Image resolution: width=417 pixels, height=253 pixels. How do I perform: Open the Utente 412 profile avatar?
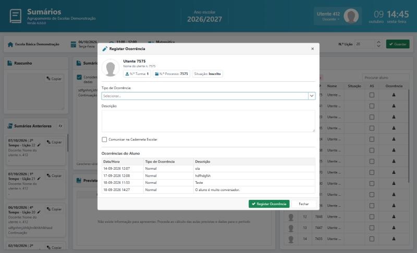tap(351, 16)
